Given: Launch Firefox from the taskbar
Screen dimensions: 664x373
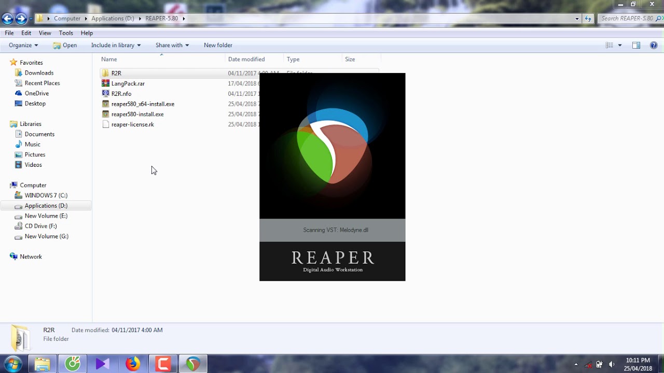Looking at the screenshot, I should tap(132, 364).
